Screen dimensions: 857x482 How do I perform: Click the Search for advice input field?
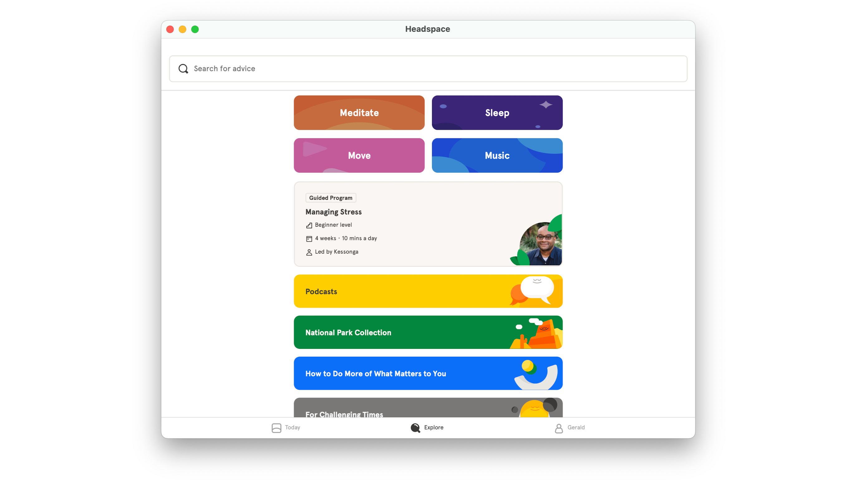(x=428, y=68)
